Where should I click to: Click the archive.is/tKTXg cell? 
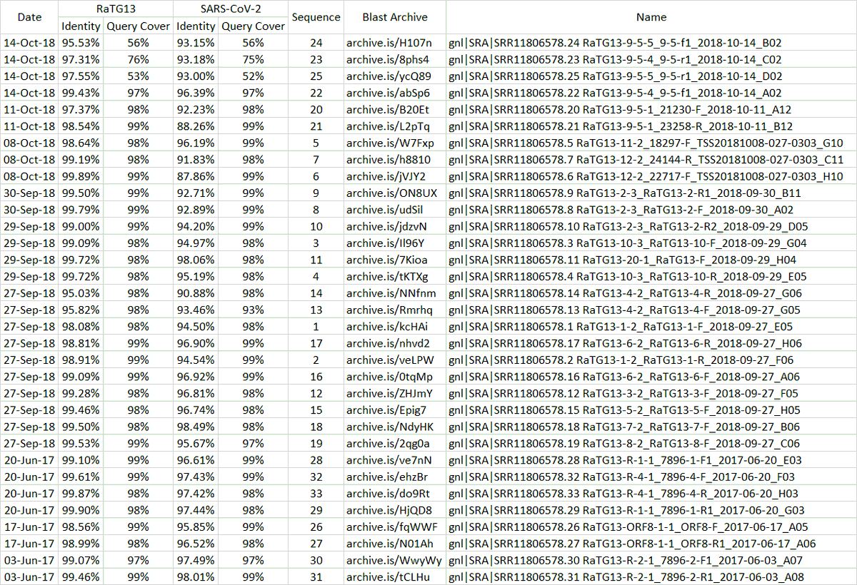pos(395,276)
